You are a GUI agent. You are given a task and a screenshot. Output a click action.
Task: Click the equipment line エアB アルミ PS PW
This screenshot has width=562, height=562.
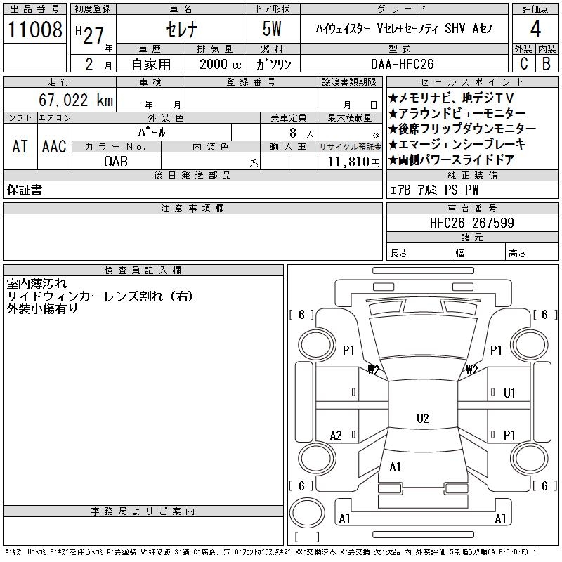pyautogui.click(x=434, y=190)
